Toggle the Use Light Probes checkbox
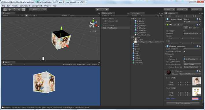 [x=184, y=62]
